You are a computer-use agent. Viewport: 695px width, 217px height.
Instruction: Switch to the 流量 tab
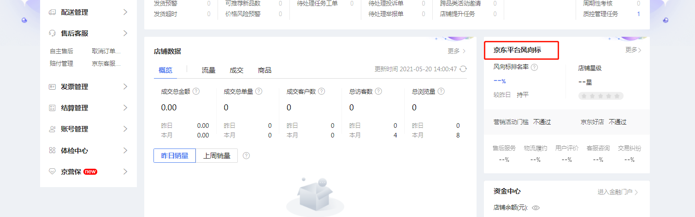click(x=208, y=70)
